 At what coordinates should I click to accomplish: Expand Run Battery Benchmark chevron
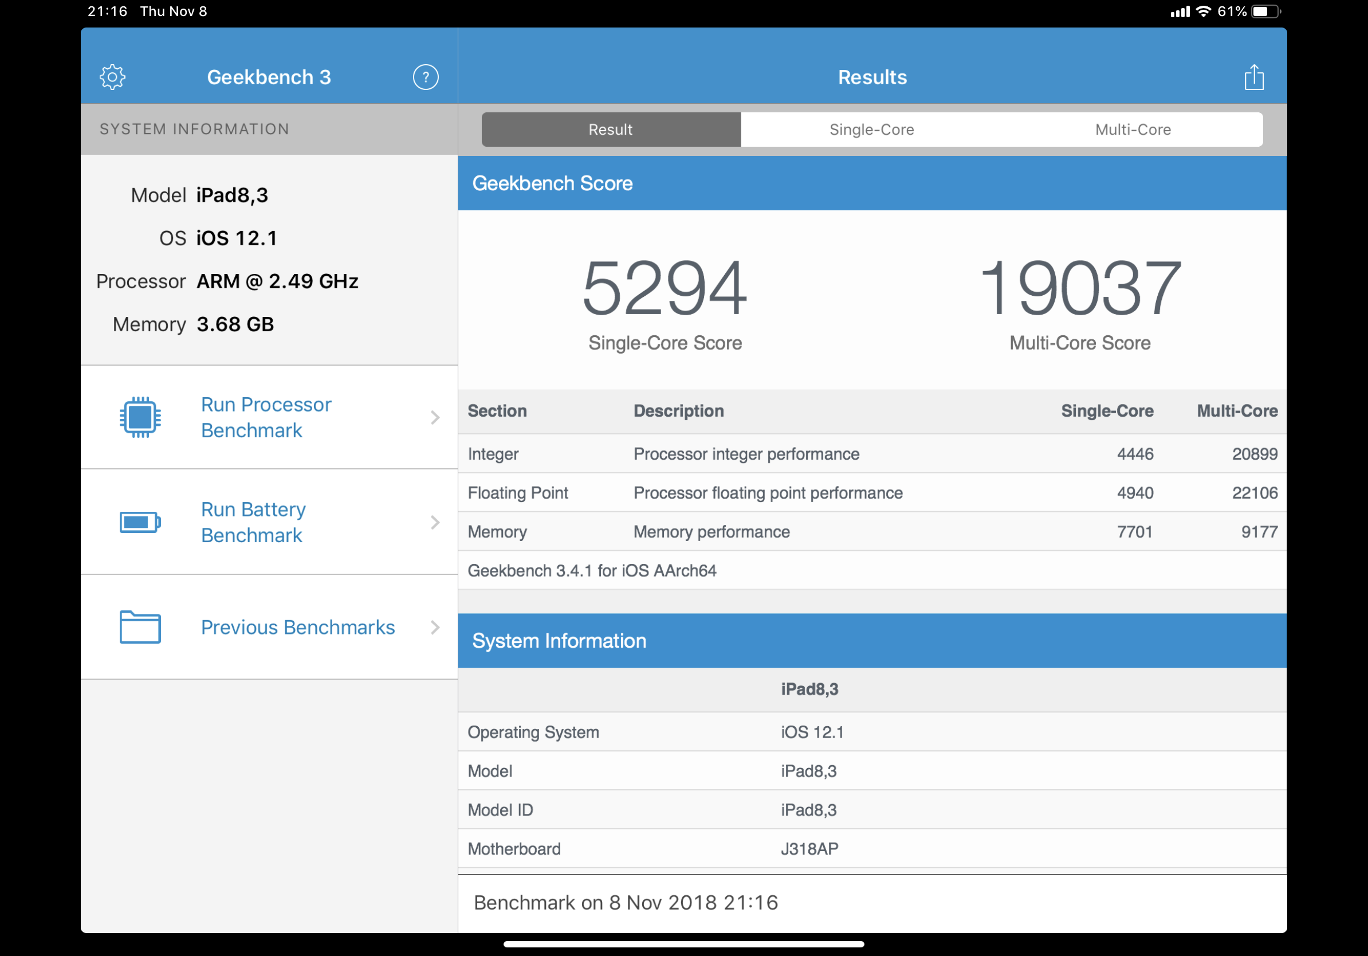click(435, 522)
